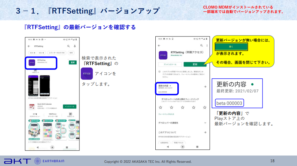The image size is (297, 166).
Task: Click the page number 18
Action: tap(272, 161)
